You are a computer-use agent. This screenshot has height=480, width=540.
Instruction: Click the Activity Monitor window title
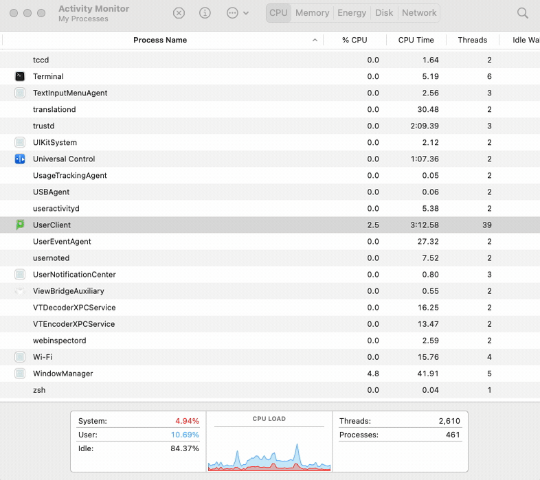tap(93, 9)
